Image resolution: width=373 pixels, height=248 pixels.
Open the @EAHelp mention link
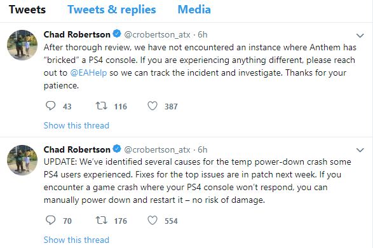pyautogui.click(x=88, y=72)
